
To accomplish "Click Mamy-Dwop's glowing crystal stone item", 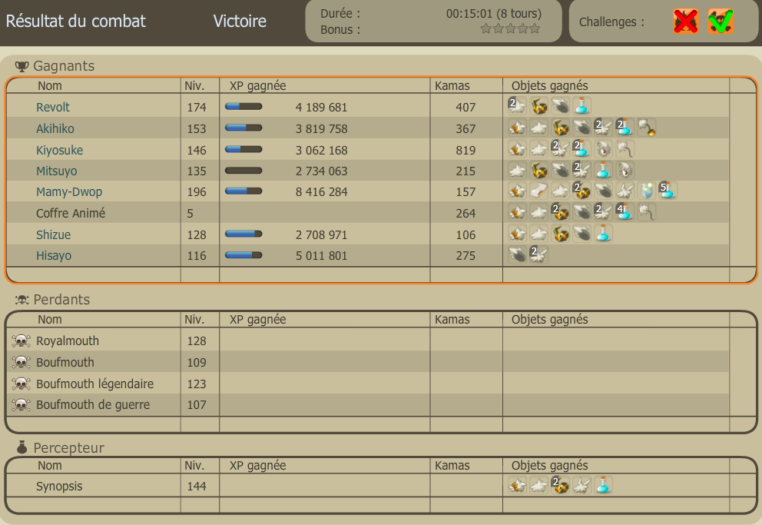I will [x=646, y=191].
